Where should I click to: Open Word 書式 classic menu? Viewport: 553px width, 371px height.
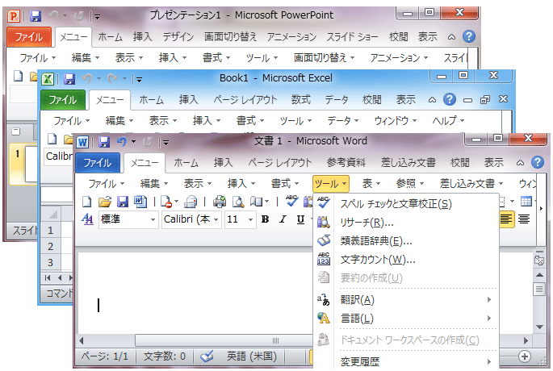(x=285, y=184)
